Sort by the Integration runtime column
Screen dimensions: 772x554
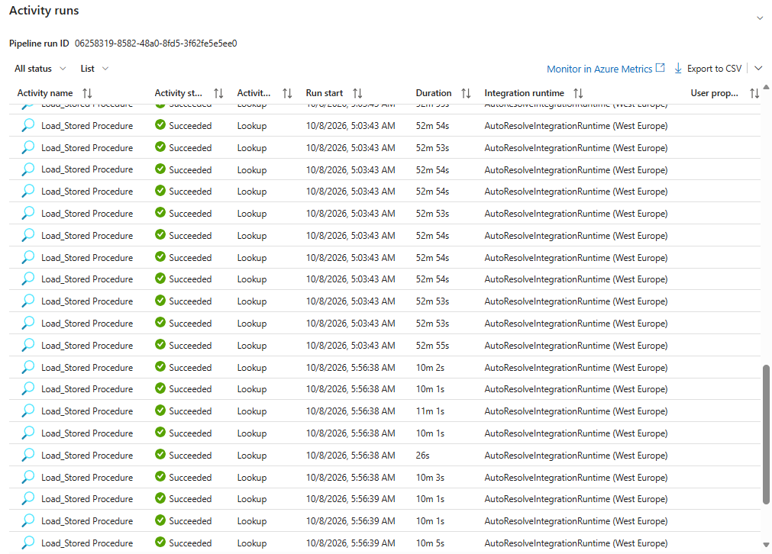pyautogui.click(x=579, y=93)
